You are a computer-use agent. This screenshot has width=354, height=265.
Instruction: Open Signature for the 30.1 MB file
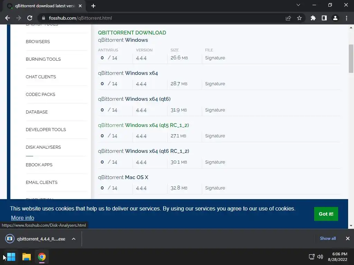click(x=215, y=162)
